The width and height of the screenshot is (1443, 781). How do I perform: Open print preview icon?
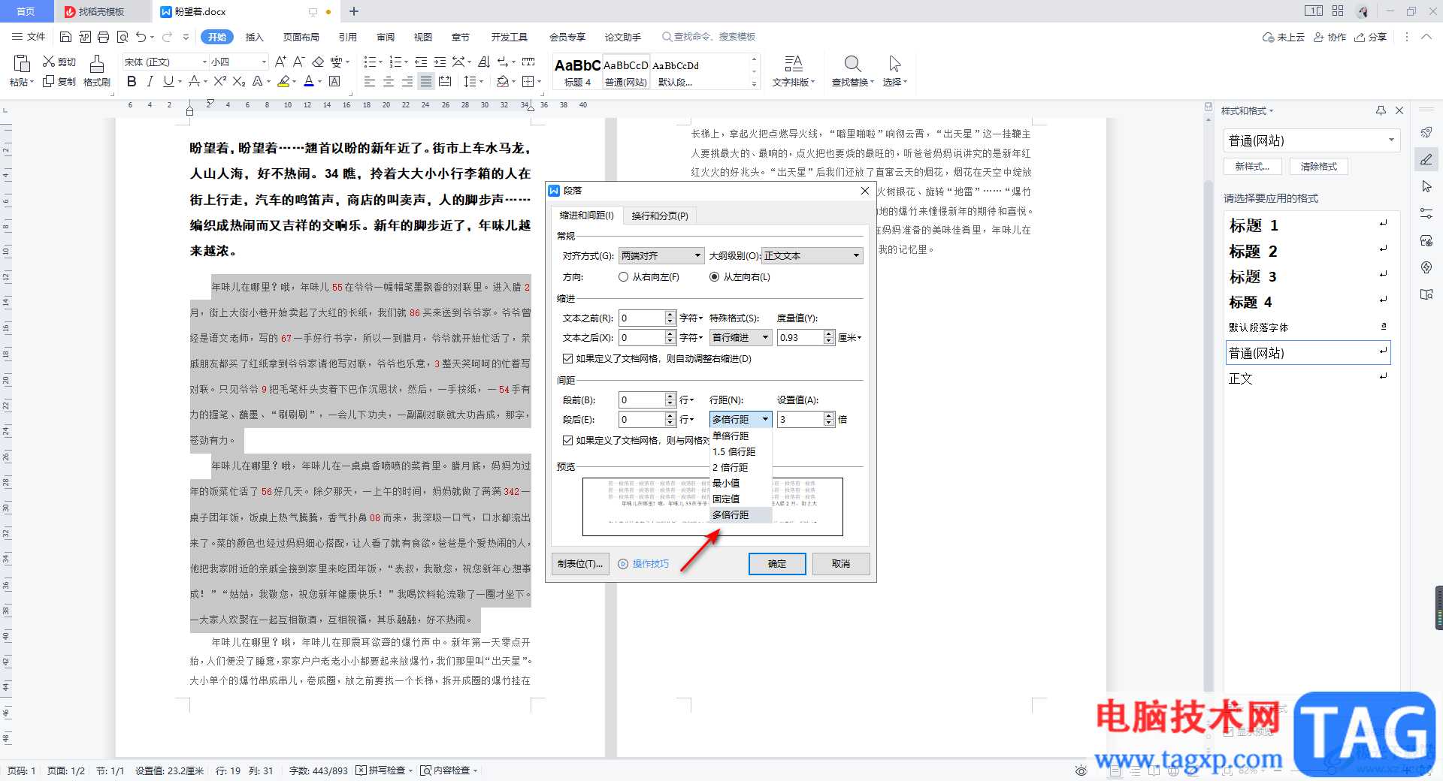pos(122,37)
